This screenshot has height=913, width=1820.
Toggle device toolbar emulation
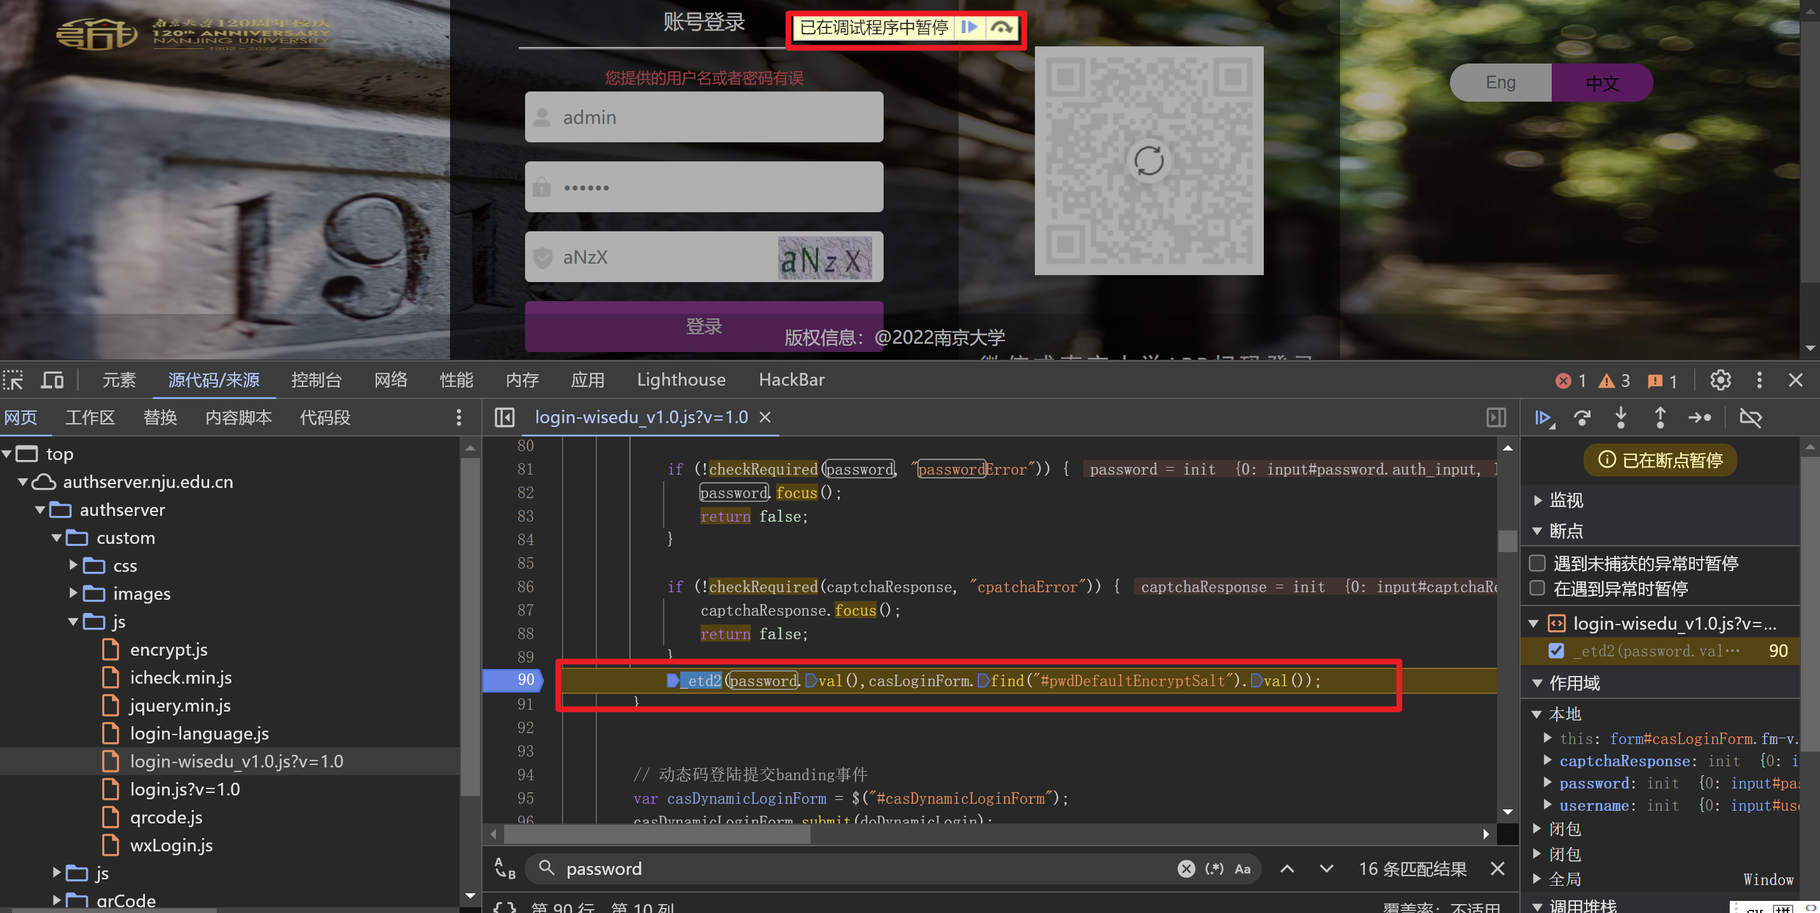click(x=51, y=380)
